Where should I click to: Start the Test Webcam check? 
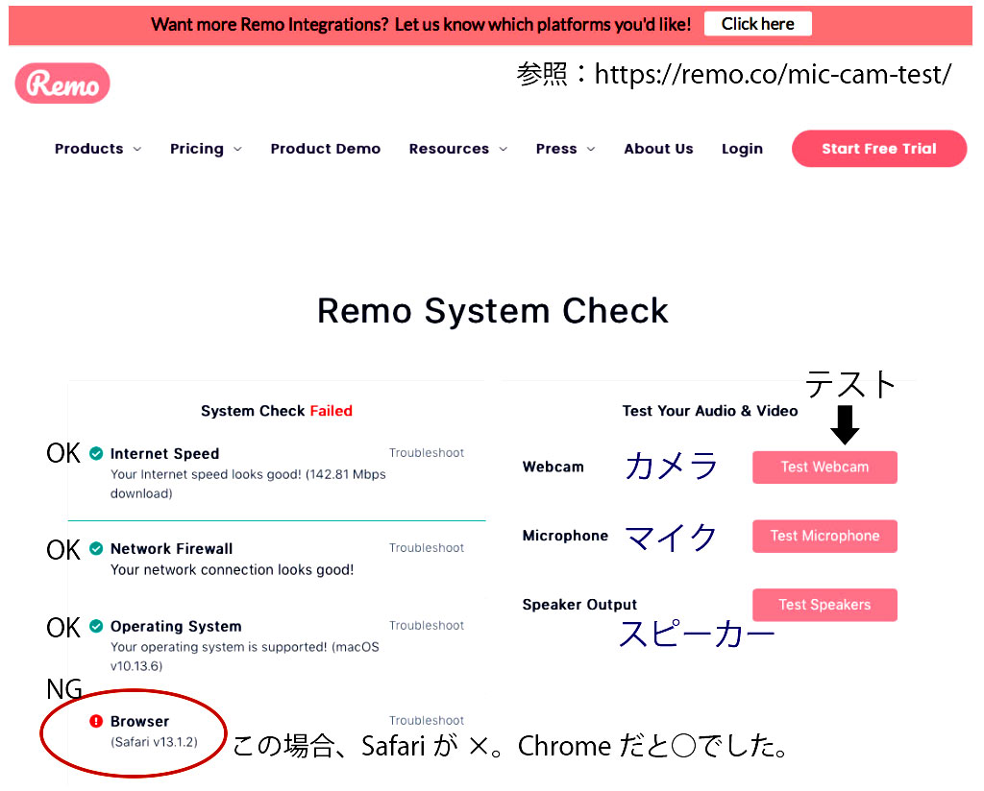pyautogui.click(x=824, y=467)
